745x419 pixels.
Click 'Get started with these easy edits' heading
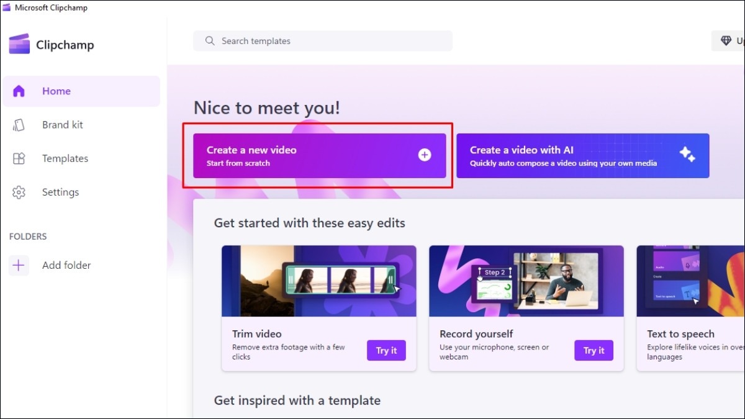click(310, 223)
